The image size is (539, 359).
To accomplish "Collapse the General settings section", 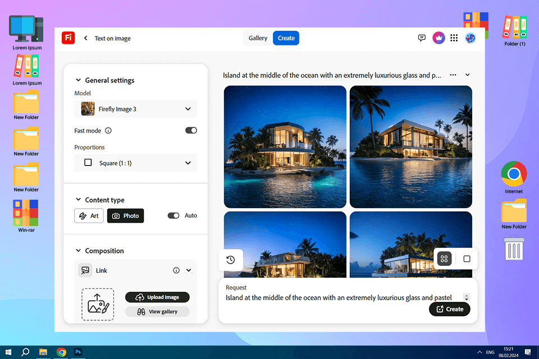I will point(79,80).
